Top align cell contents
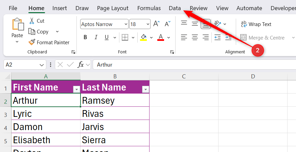The image size is (296, 152). tap(184, 24)
